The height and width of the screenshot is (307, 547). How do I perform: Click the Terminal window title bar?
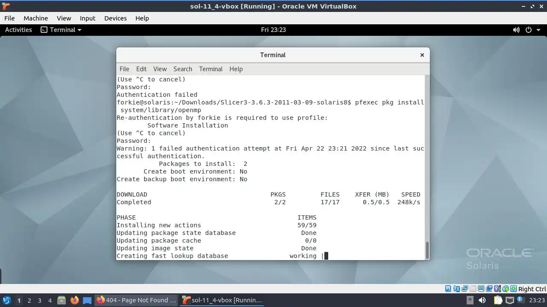click(x=273, y=55)
